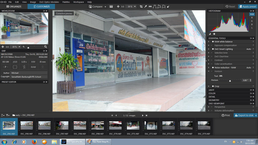
Task: Activate the dust removal eraser tool
Action: click(168, 7)
